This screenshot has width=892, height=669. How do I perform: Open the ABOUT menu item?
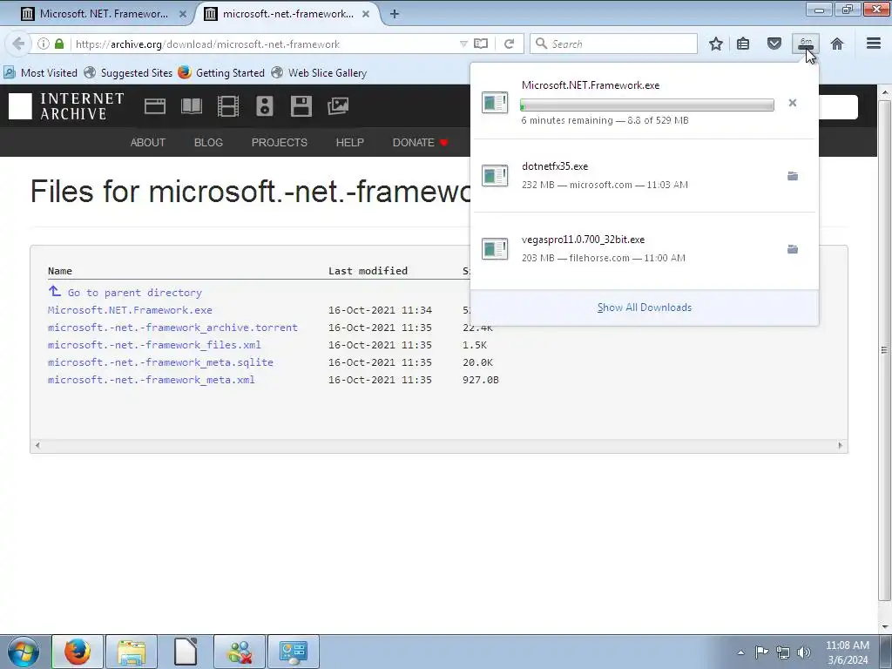[x=148, y=142]
